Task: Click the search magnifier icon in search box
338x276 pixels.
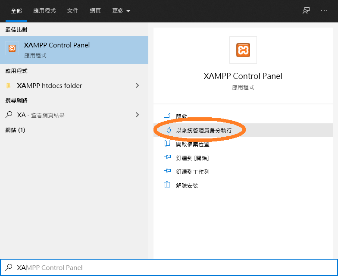Action: [9, 267]
